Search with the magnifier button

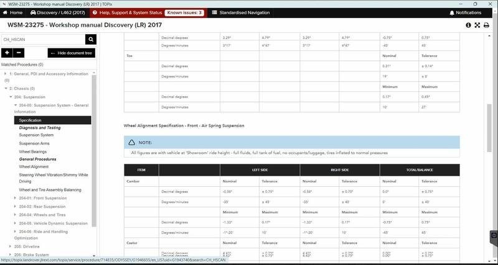tap(91, 40)
